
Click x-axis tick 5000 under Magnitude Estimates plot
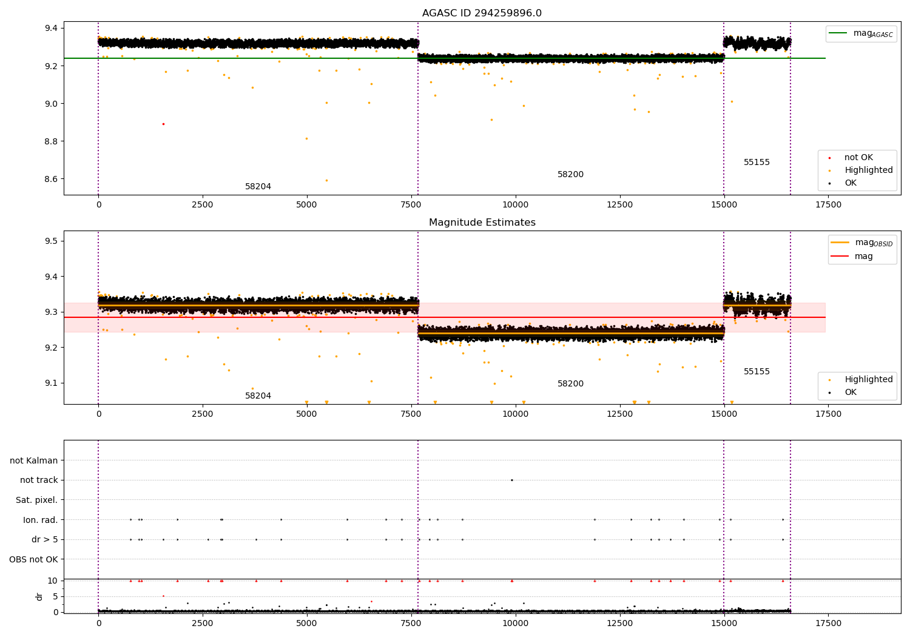pos(307,414)
